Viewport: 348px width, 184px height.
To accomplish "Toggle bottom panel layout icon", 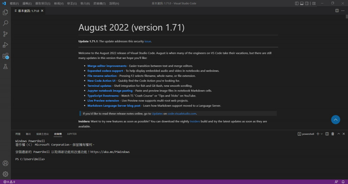I will coord(302,3).
